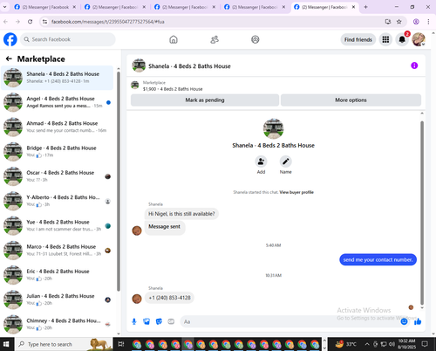The image size is (436, 351).
Task: Open the account profile picture menu
Action: (x=419, y=39)
